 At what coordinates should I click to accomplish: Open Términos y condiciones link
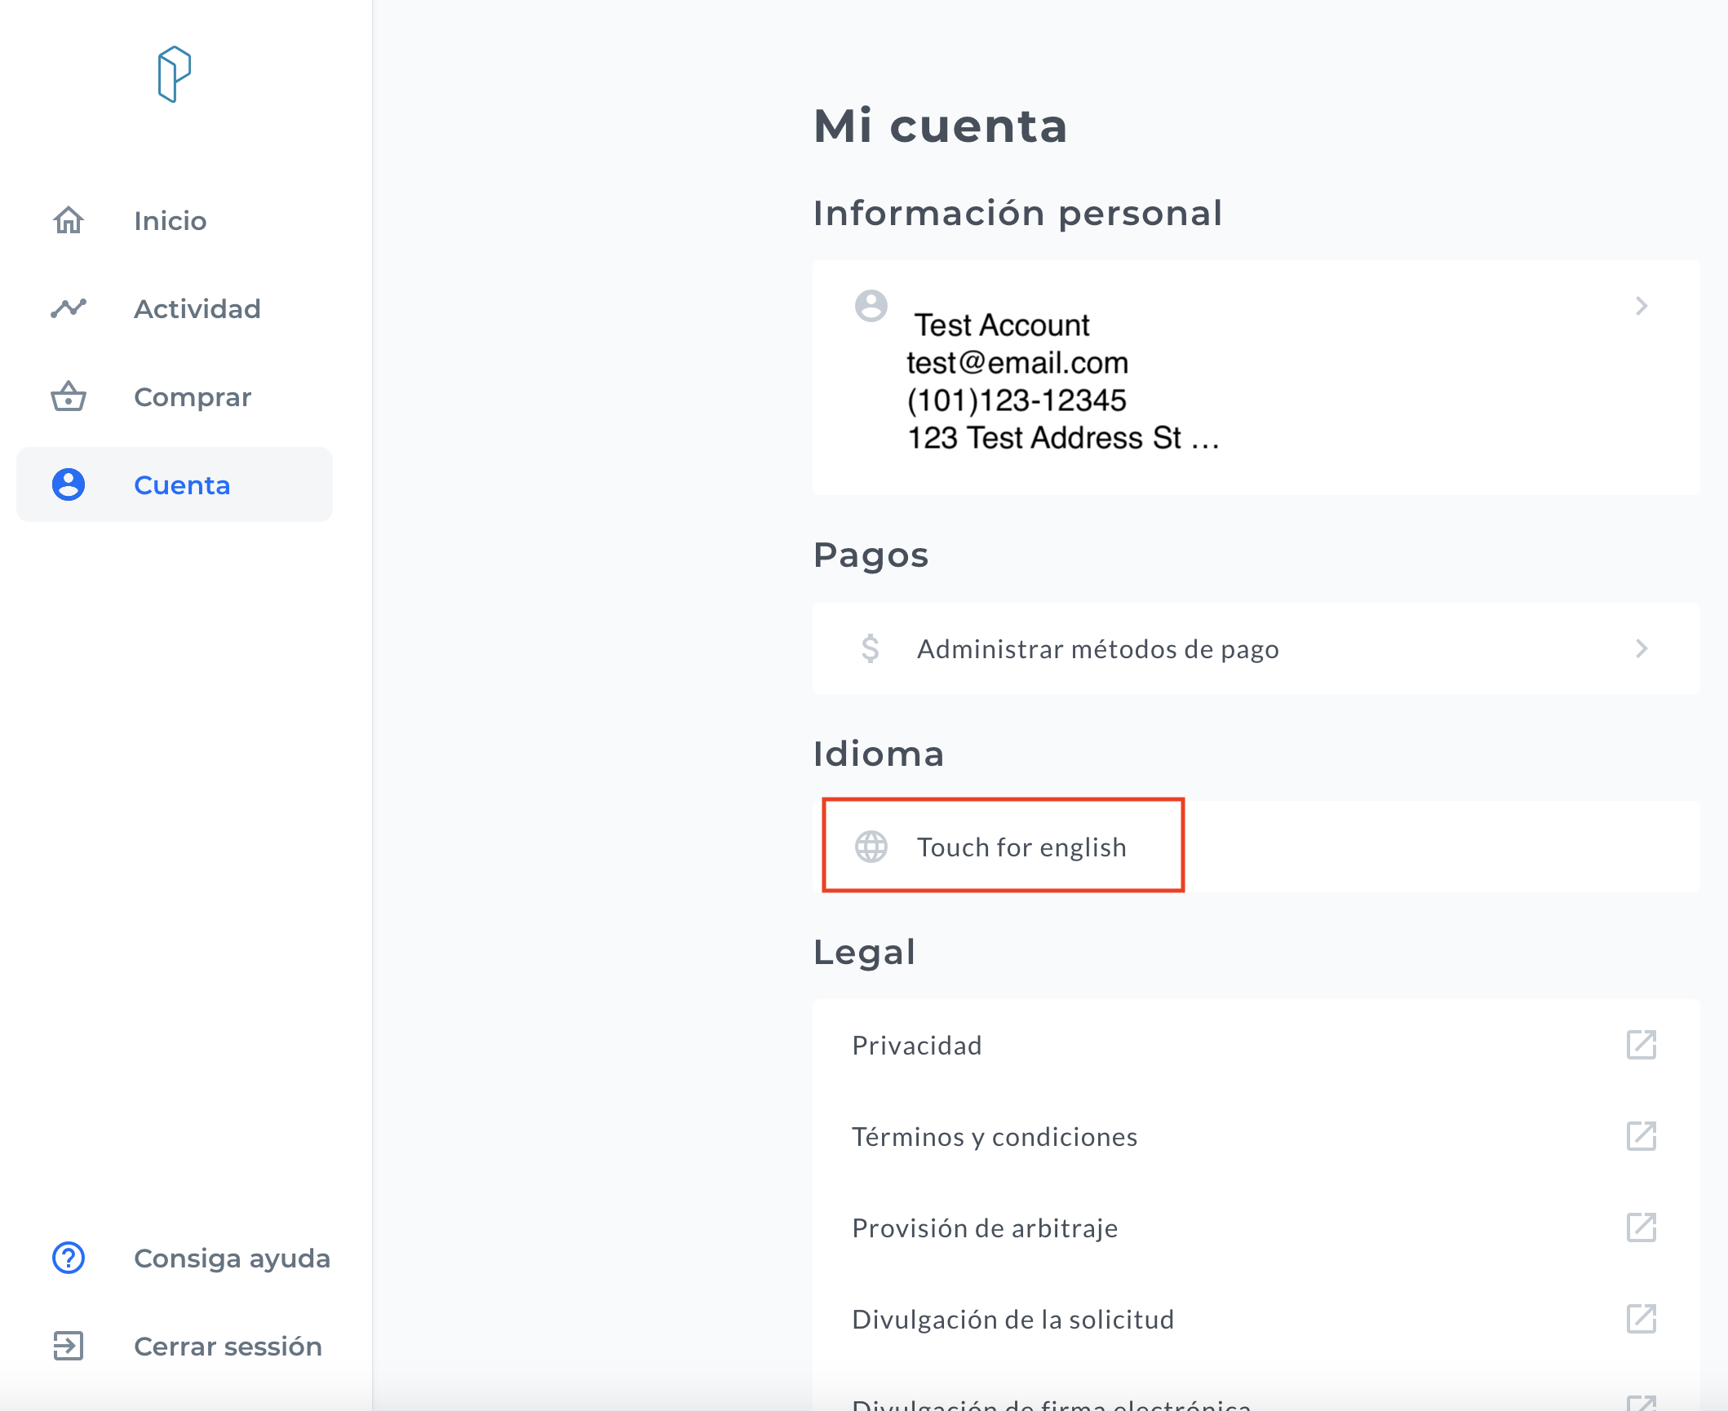(x=1256, y=1136)
